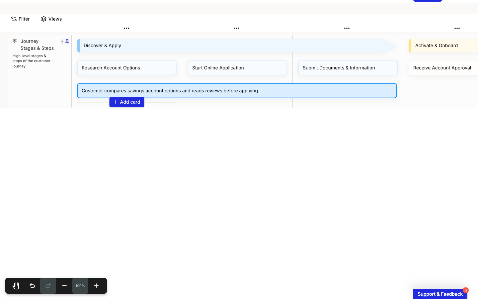This screenshot has height=299, width=478.
Task: Select the Activate & Onboard stage card
Action: [443, 46]
